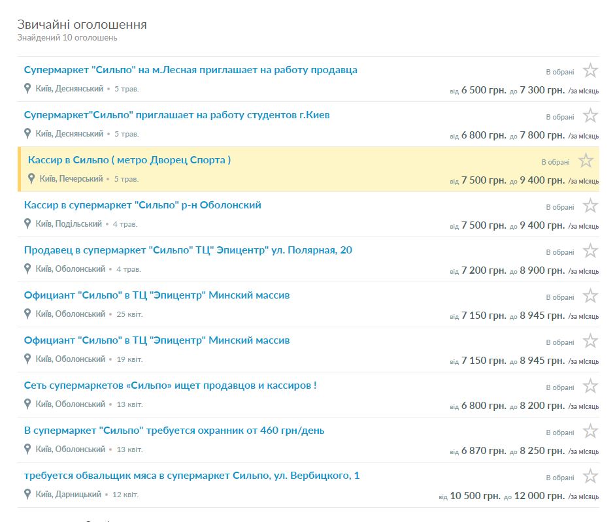Star the Кассир метро Дворец Спорта listing

[586, 161]
